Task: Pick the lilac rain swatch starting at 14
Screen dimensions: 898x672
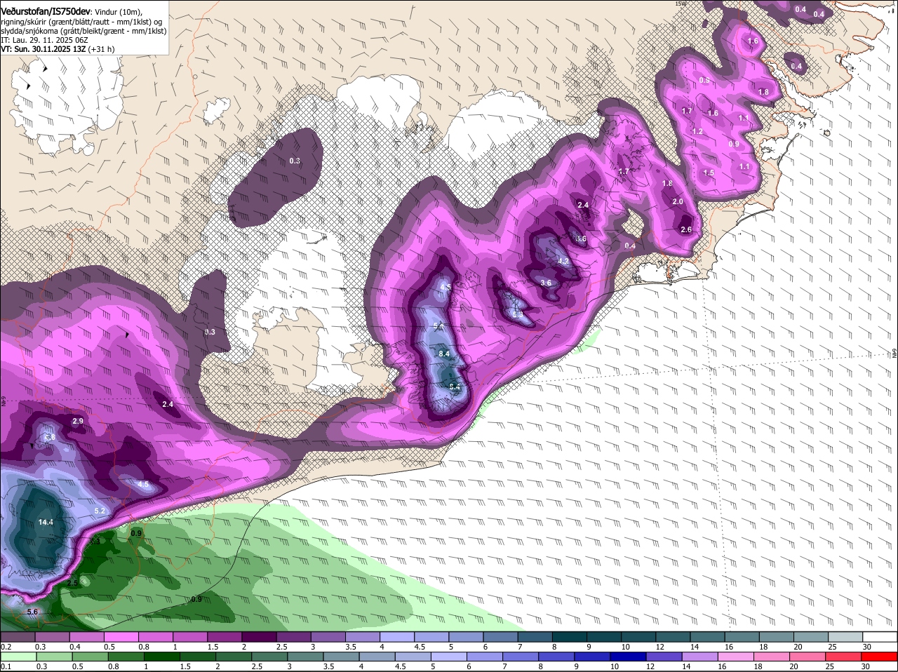Action: click(701, 657)
